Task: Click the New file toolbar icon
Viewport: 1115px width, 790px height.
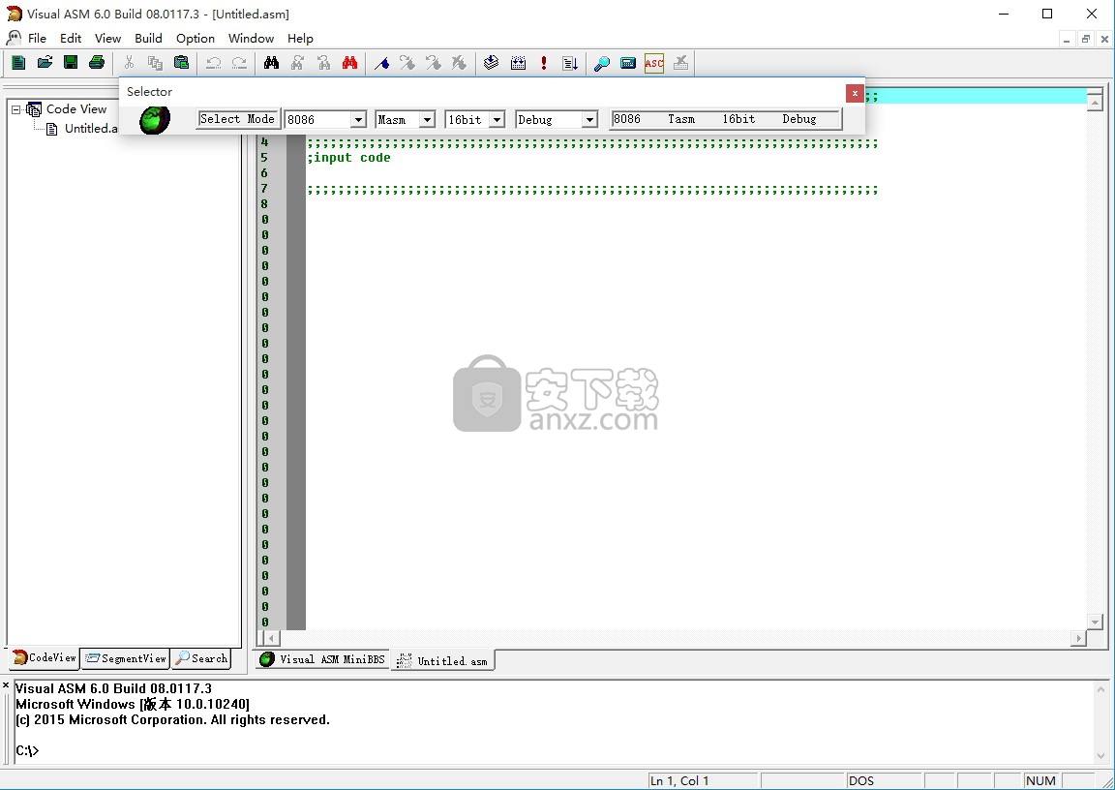Action: pos(18,63)
